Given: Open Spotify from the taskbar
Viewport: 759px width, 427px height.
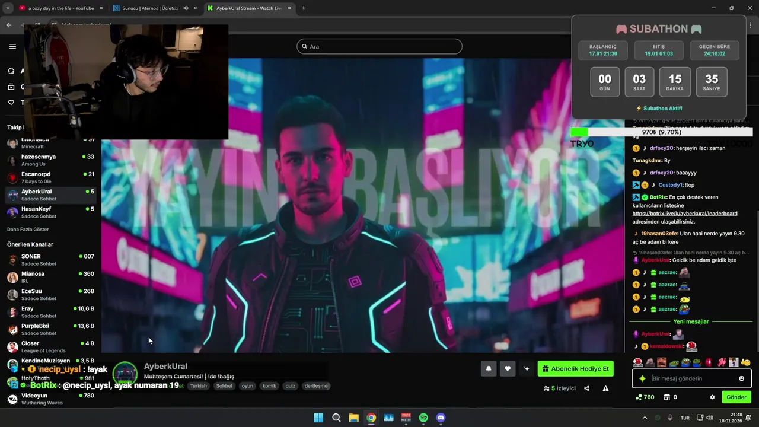Looking at the screenshot, I should (x=423, y=418).
